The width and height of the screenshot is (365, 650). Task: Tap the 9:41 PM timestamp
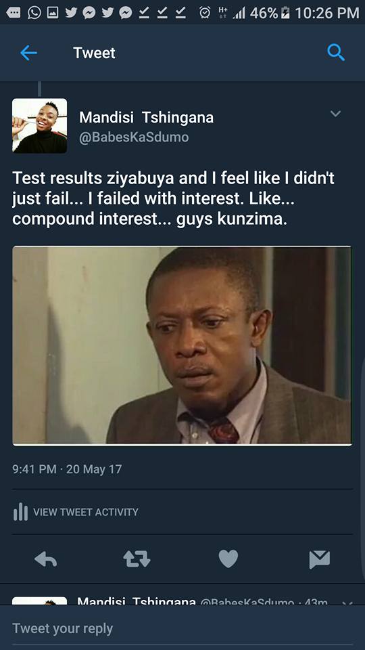(34, 469)
